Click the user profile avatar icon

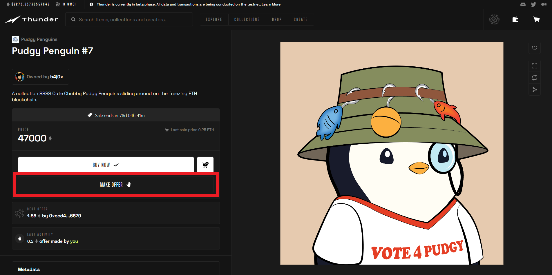(x=494, y=19)
